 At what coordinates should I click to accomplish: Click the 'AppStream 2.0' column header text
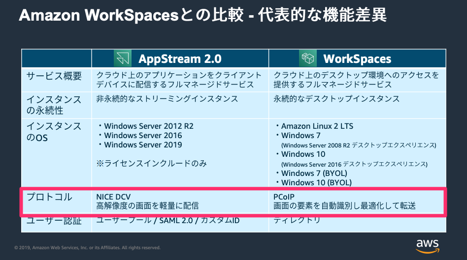point(180,58)
